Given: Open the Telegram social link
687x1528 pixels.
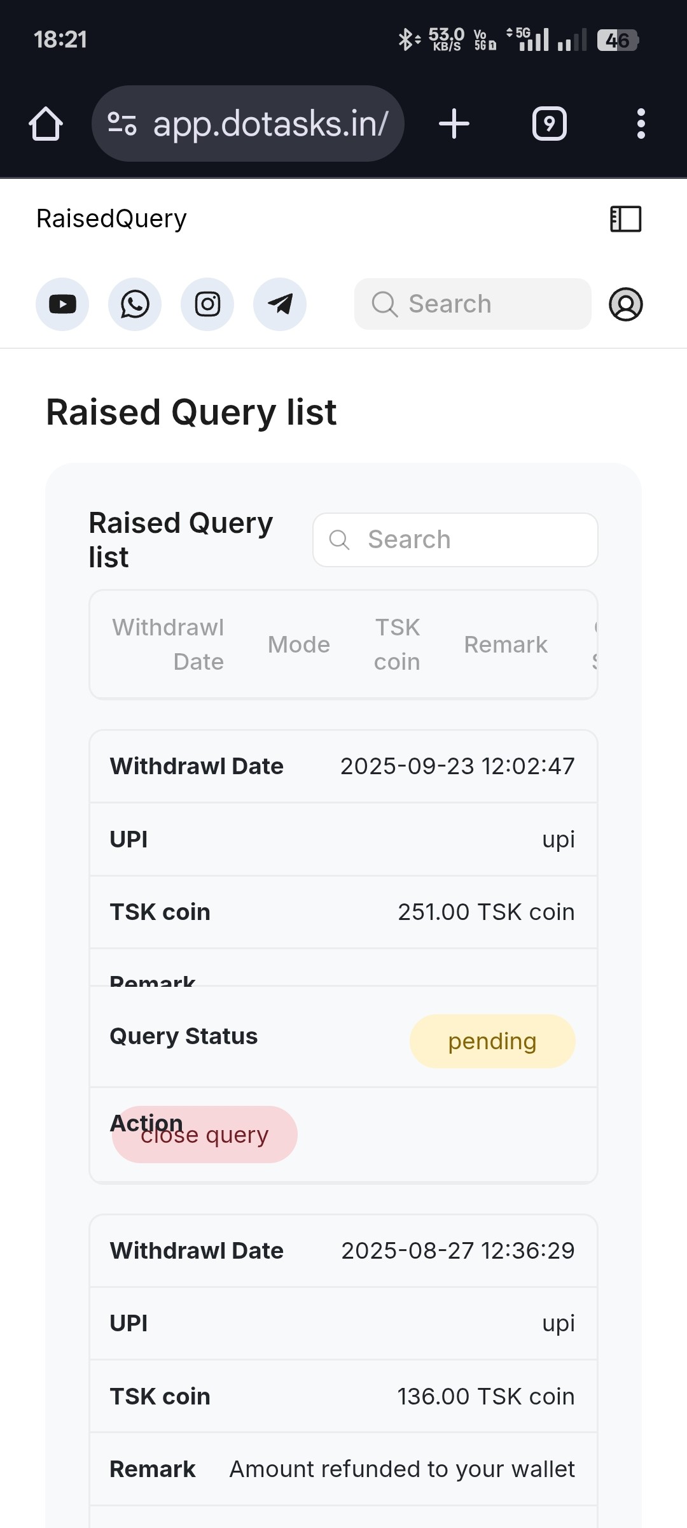Looking at the screenshot, I should coord(280,304).
